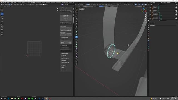Open the Mesh menu in 3D viewport
The width and height of the screenshot is (178, 100).
coord(100,4)
